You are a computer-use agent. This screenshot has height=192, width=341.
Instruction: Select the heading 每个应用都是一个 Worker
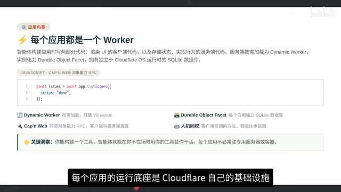pyautogui.click(x=82, y=40)
